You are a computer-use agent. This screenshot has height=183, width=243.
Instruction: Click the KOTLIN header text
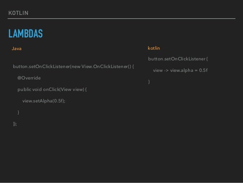coord(18,13)
